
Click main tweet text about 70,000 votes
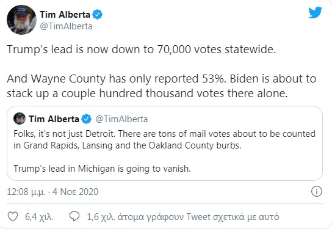point(141,50)
